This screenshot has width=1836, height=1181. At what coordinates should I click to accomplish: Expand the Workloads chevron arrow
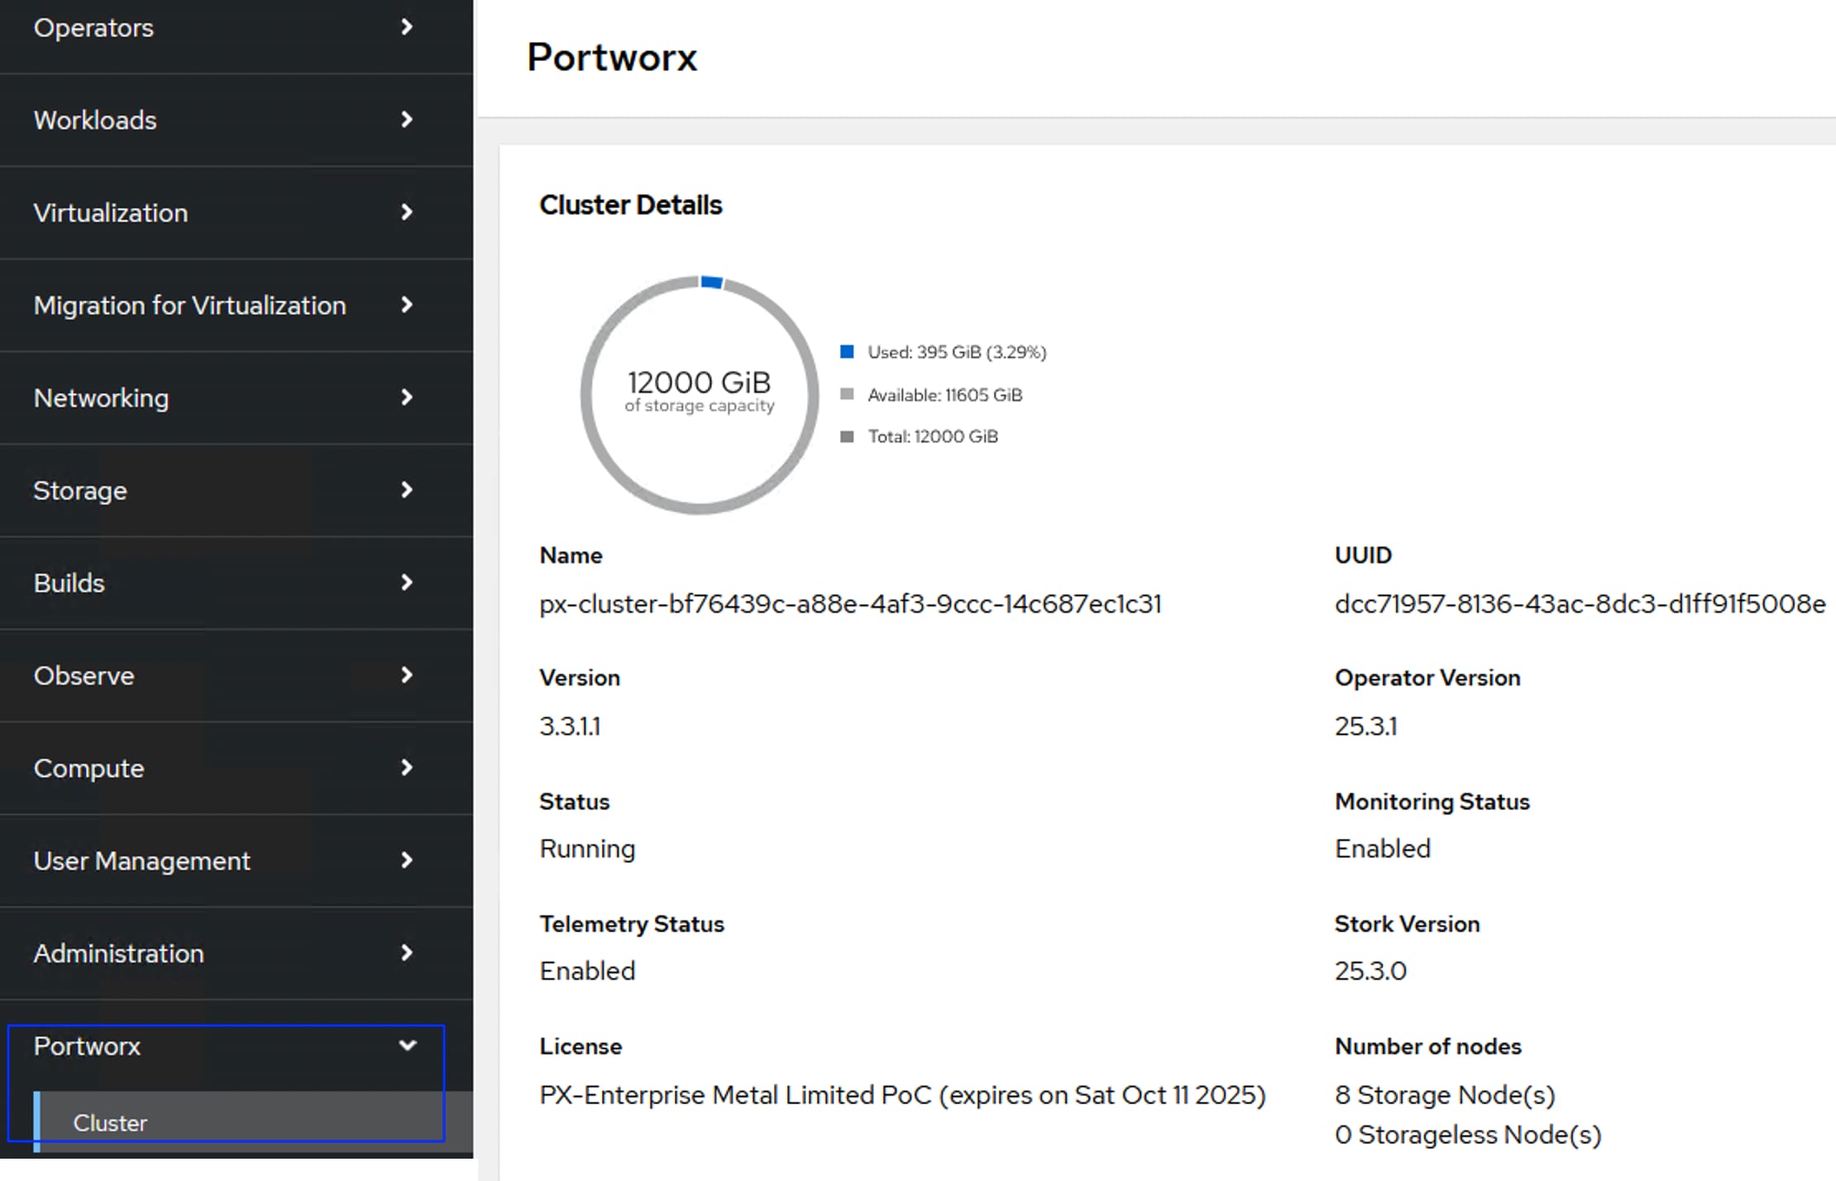(406, 120)
